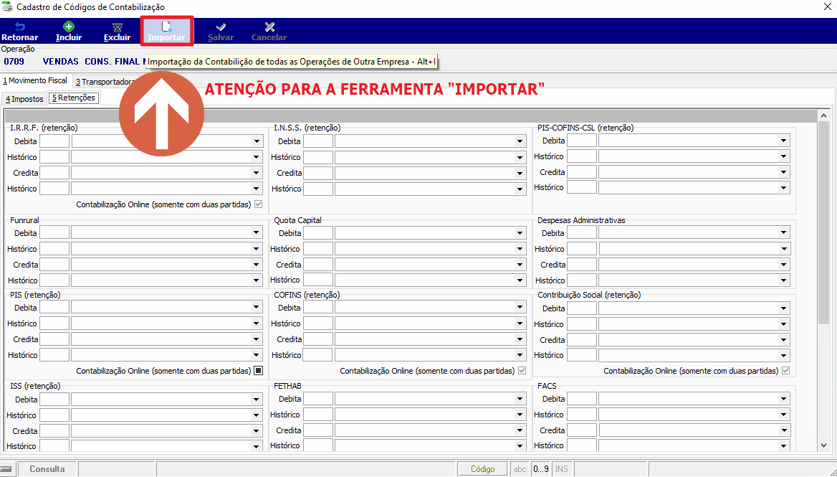
Task: Toggle I.R.R.F. Contabilização Online checkbox
Action: 259,204
